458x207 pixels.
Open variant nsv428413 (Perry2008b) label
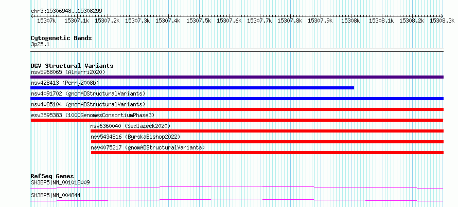[x=65, y=83]
